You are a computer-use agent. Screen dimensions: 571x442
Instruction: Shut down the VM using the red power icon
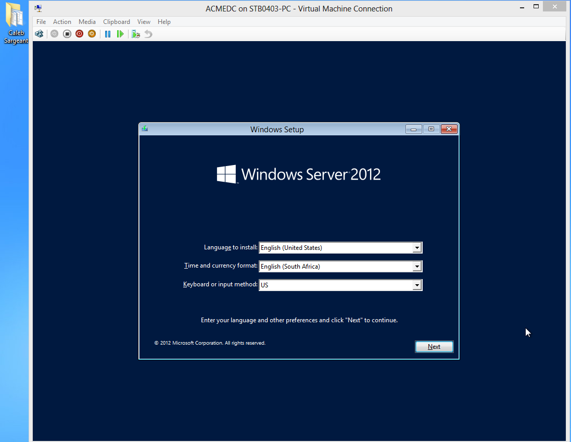[x=80, y=34]
